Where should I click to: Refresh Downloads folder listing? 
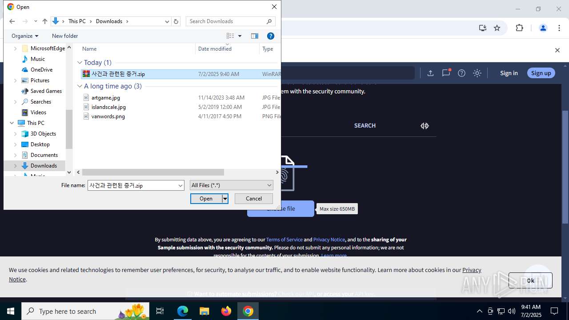pyautogui.click(x=176, y=21)
